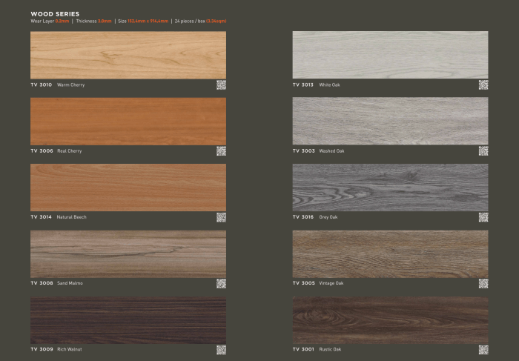
Task: Click the QR code for Rustic Oak
Action: coord(483,349)
